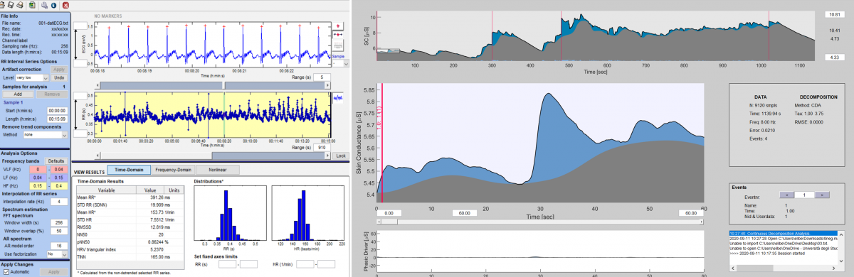Click the Sample Length time field

point(56,119)
